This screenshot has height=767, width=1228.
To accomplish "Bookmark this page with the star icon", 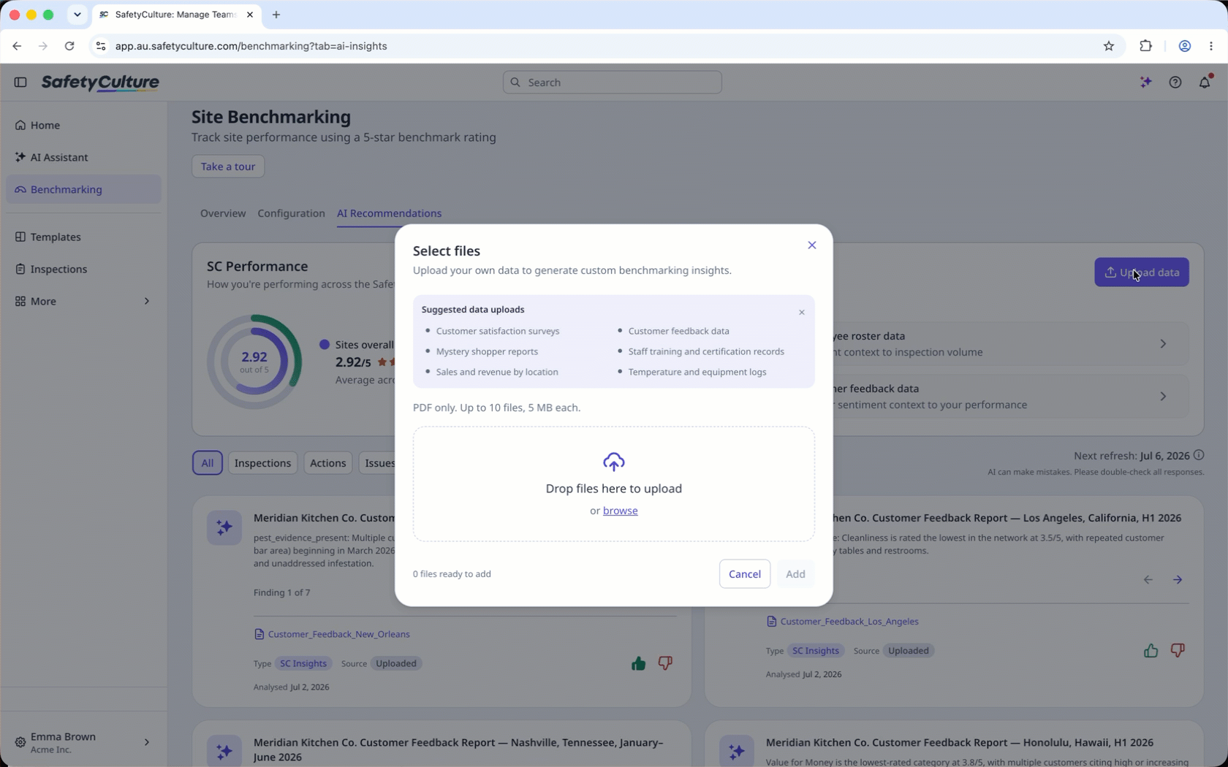I will click(1109, 46).
